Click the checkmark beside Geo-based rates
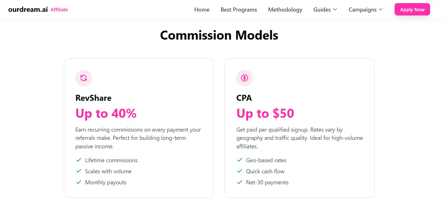 (240, 160)
